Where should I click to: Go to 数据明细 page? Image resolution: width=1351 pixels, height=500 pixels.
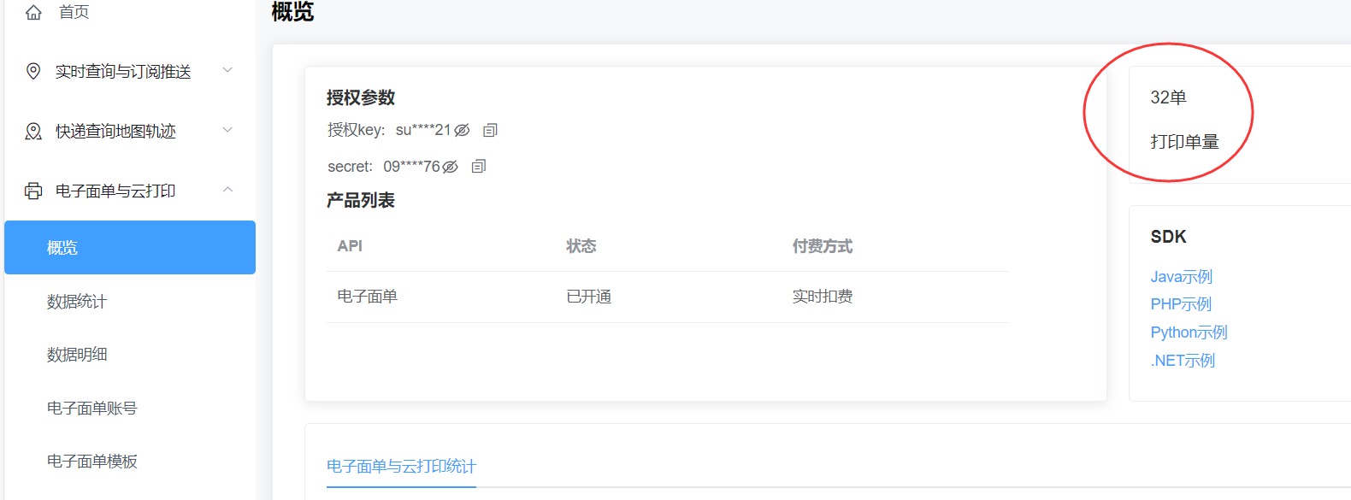(x=77, y=355)
